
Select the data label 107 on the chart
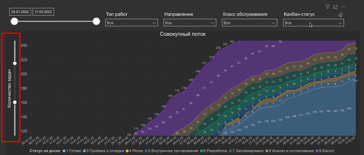pos(129,135)
